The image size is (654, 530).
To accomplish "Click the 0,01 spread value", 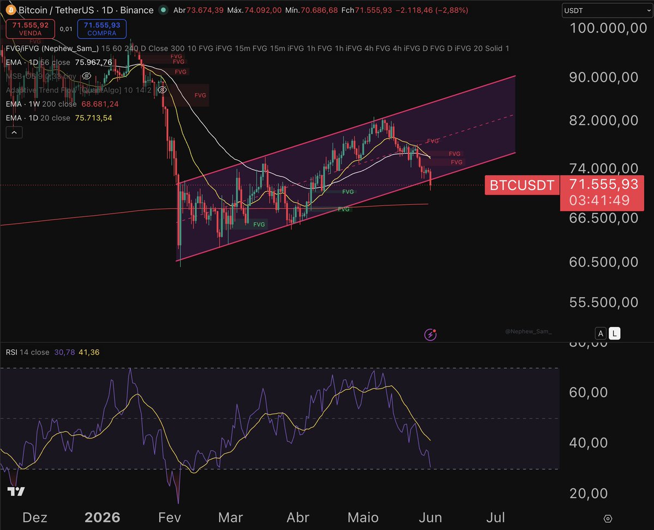I will tap(66, 28).
